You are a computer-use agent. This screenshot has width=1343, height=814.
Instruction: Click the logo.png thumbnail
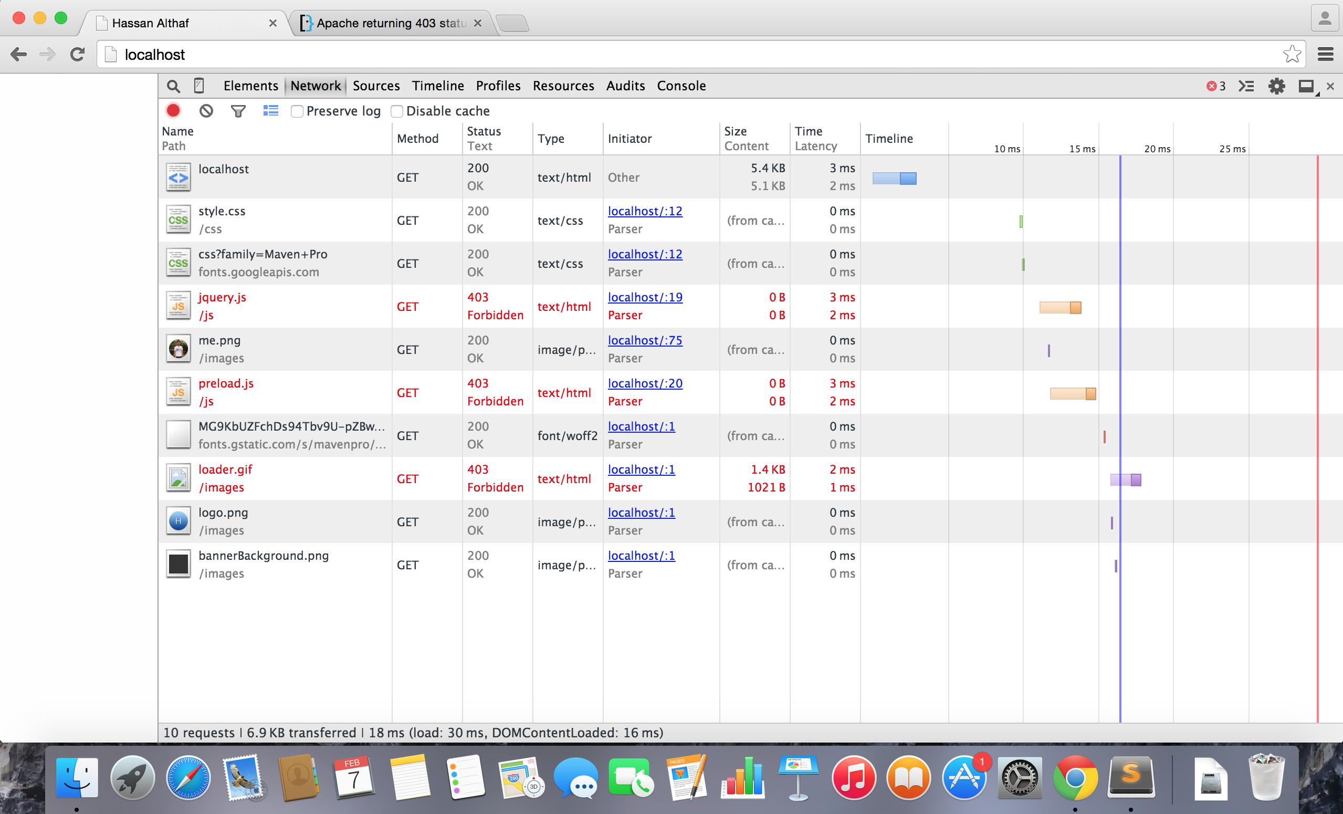coord(178,521)
